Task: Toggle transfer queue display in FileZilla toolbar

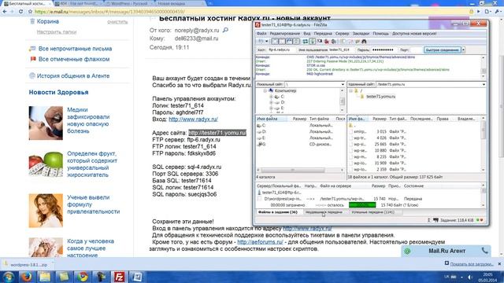Action: point(296,42)
